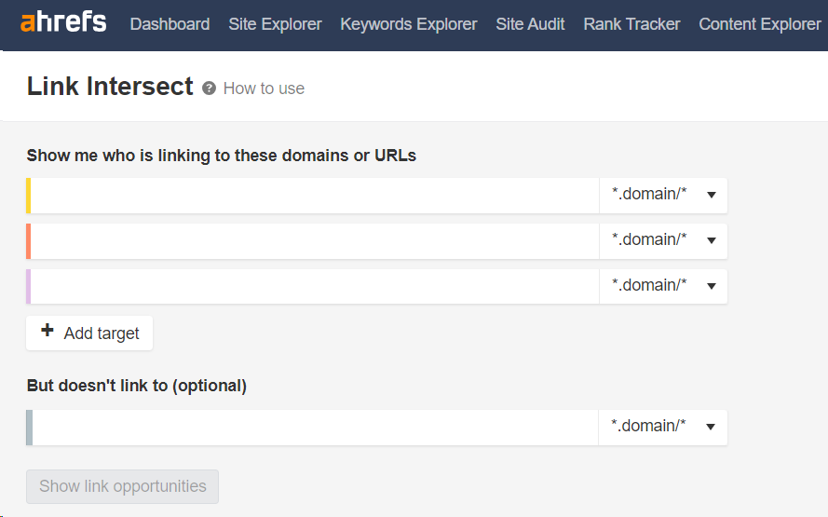The image size is (828, 517).
Task: Go to Site Explorer
Action: tap(275, 24)
